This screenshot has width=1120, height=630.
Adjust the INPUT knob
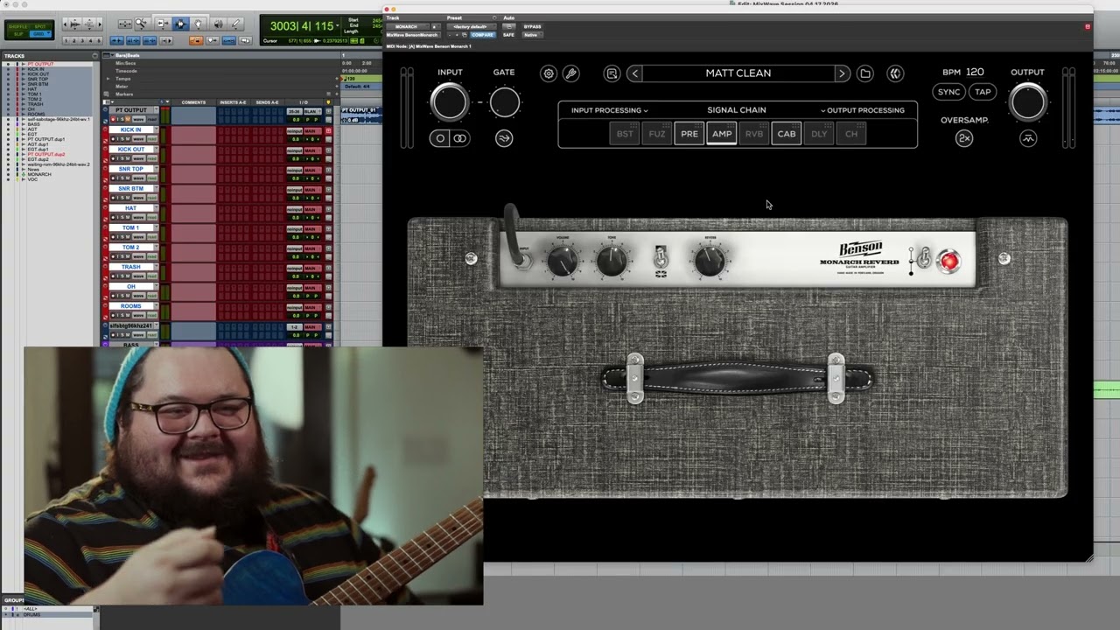click(x=450, y=102)
